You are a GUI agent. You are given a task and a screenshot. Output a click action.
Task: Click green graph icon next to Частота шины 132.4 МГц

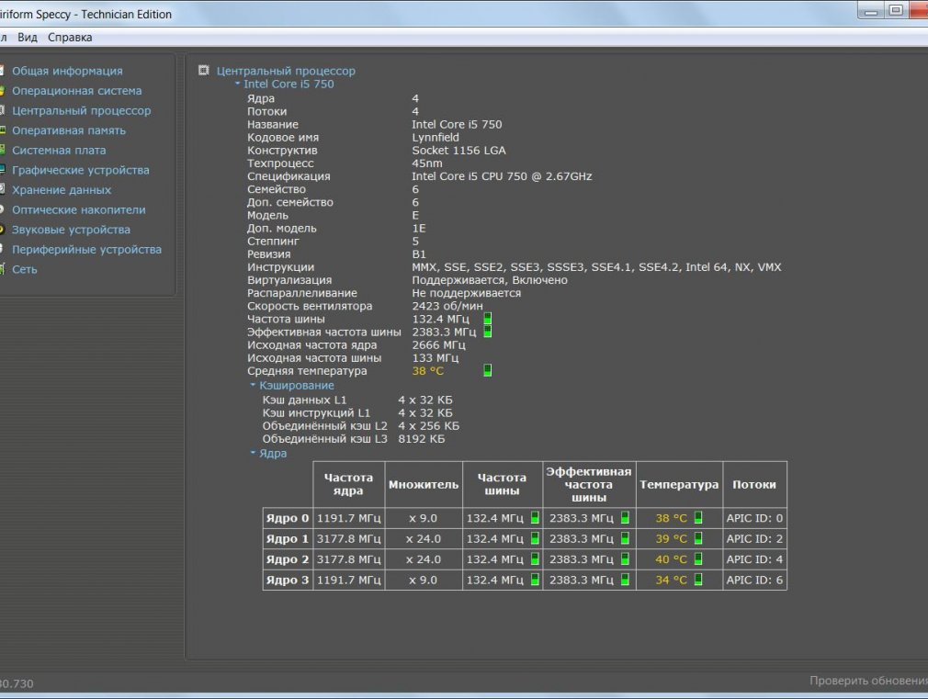click(488, 319)
